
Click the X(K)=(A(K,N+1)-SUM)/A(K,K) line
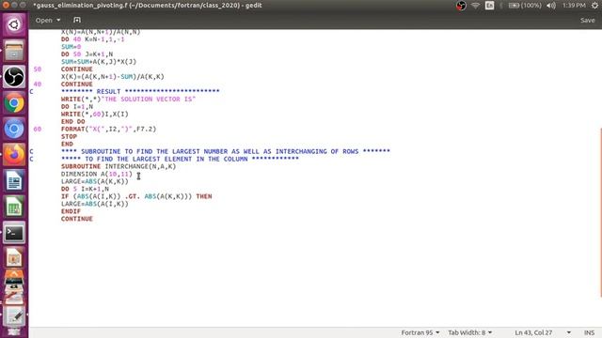tap(113, 77)
